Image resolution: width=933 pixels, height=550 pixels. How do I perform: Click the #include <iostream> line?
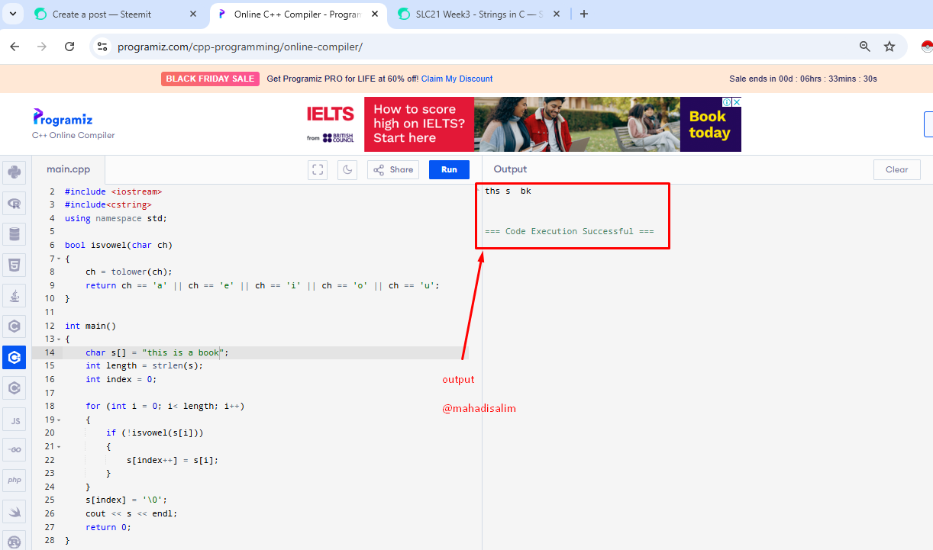113,191
